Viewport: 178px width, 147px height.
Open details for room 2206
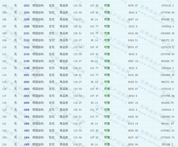[x=26, y=26]
